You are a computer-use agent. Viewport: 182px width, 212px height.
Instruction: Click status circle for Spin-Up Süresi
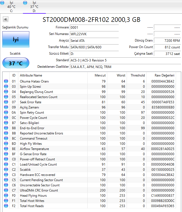[6, 86]
